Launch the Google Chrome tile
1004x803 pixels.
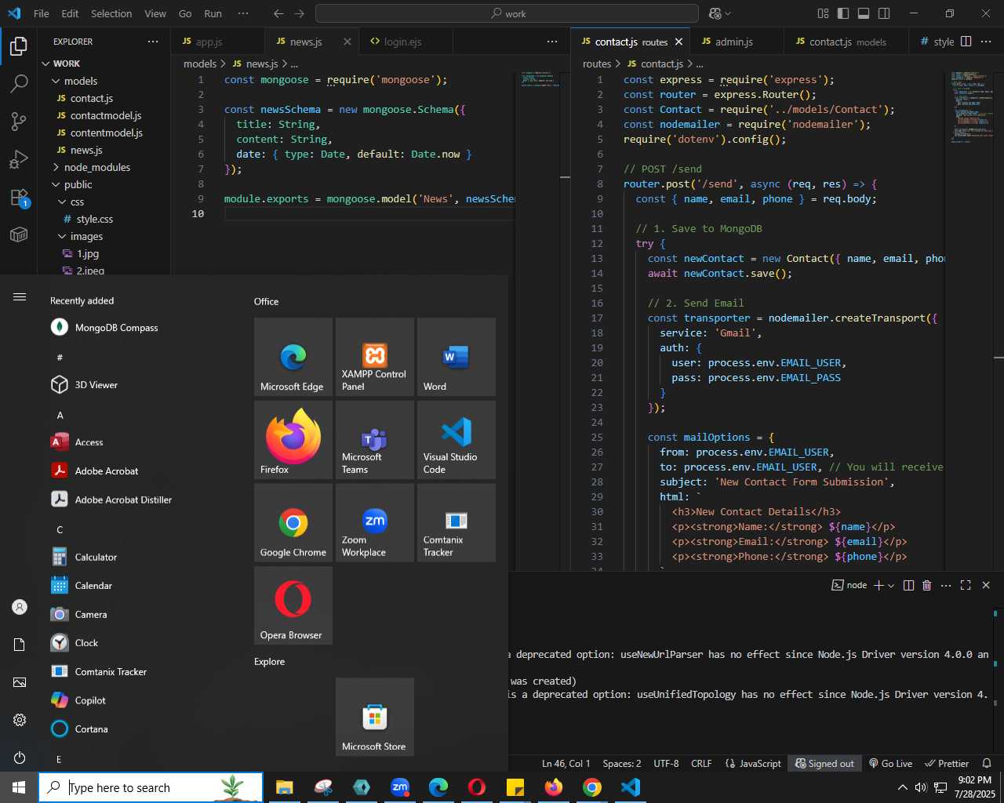coord(293,523)
